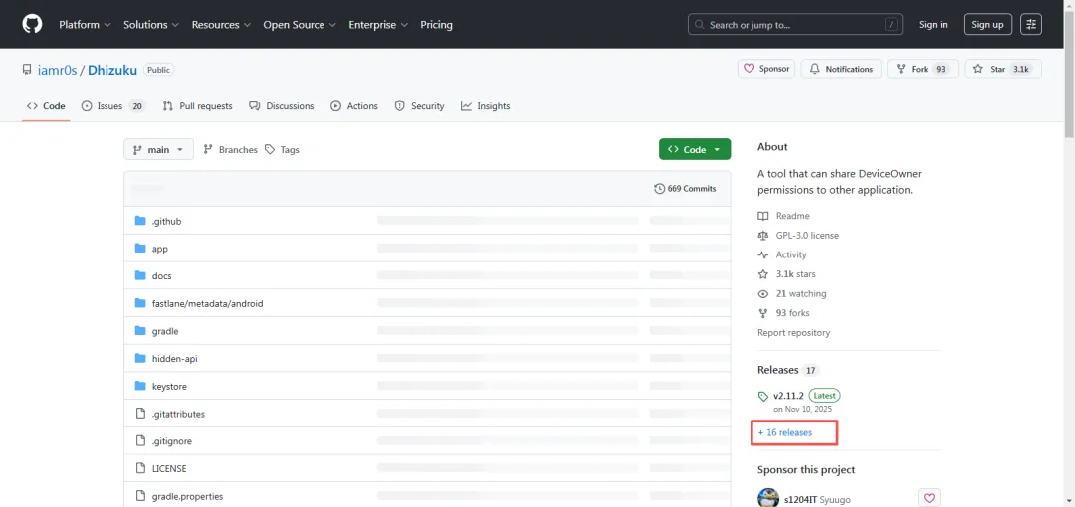Open the appearance settings icon button
Screen dimensions: 1075x507
coord(1030,25)
